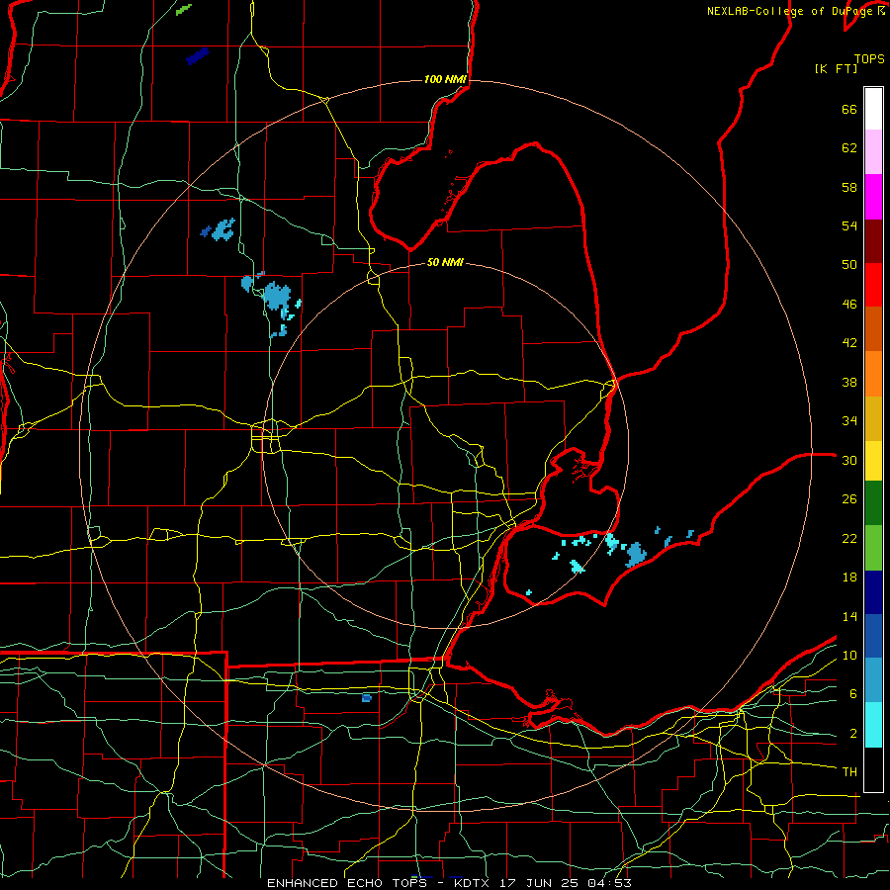Click the 'TOPS' legend title
Screen dimensions: 890x890
[869, 58]
